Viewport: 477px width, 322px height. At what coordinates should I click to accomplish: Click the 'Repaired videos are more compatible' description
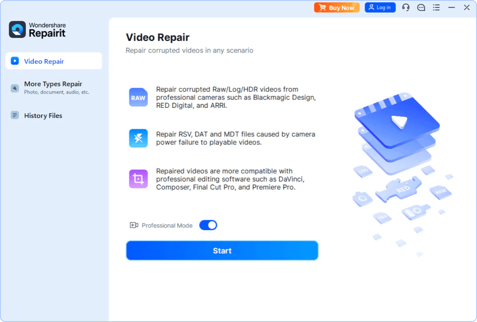coord(230,179)
